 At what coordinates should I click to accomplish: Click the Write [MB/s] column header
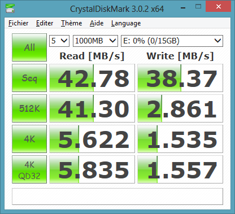[x=180, y=56]
